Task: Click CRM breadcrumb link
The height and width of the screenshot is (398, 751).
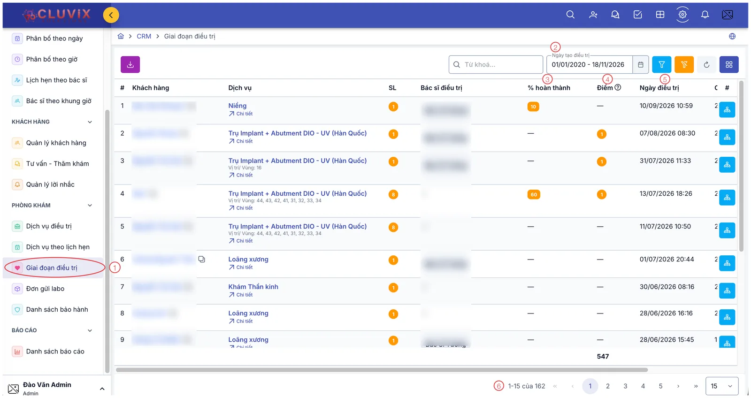Action: tap(144, 36)
